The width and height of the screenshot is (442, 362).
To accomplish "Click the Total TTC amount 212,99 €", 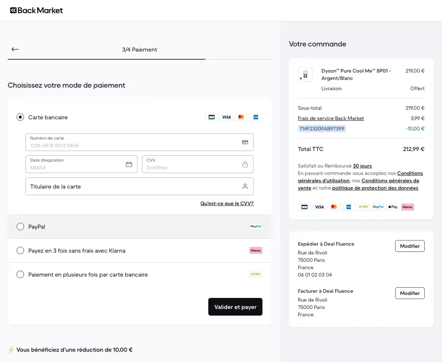I will point(414,149).
